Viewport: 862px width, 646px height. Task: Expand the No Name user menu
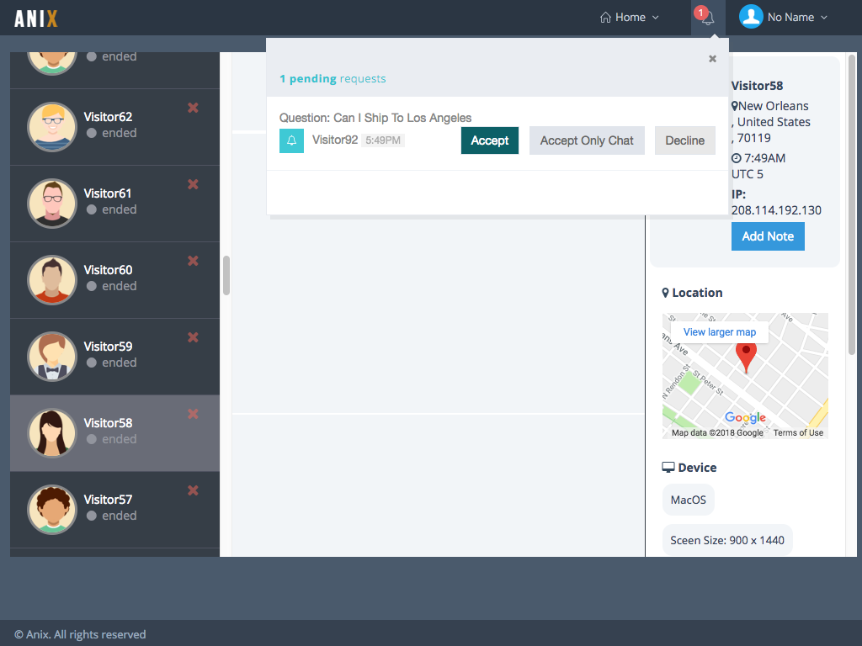pyautogui.click(x=783, y=18)
